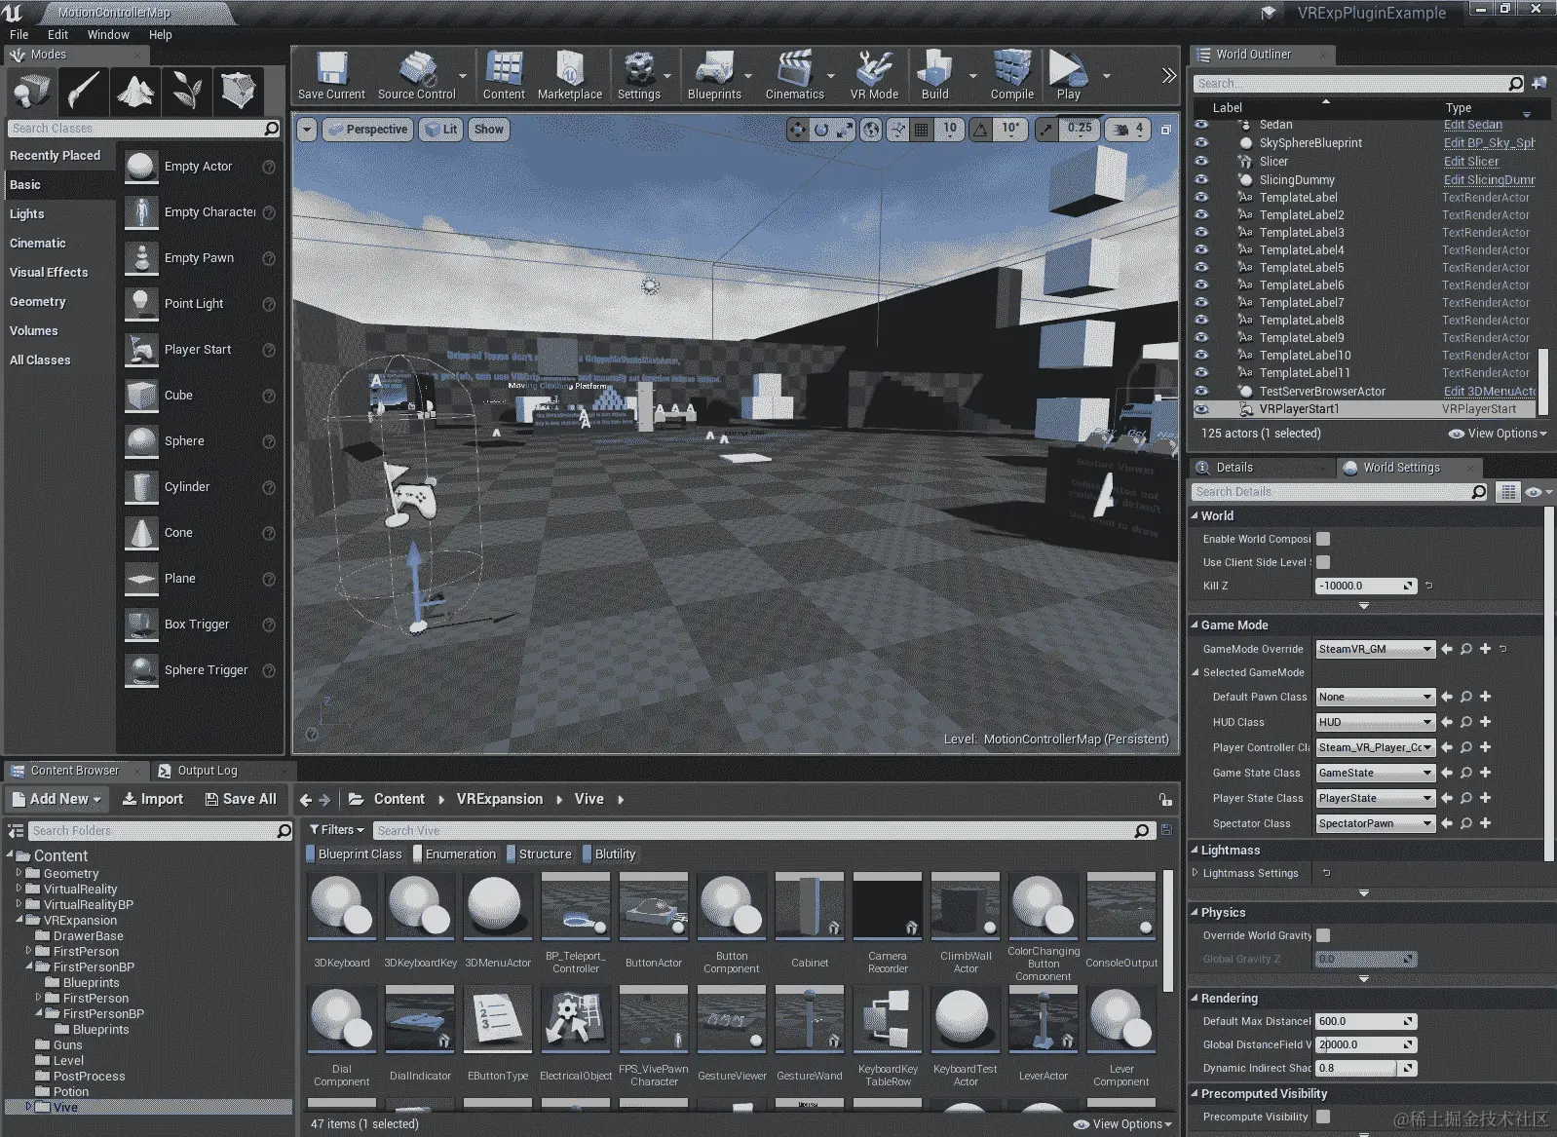Toggle rotation snapping triangle icon
The height and width of the screenshot is (1137, 1557).
coord(981,130)
